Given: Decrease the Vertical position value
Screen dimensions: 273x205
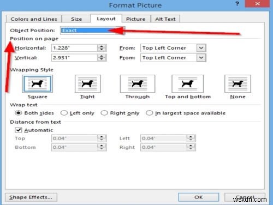Looking at the screenshot, I should tap(102, 59).
